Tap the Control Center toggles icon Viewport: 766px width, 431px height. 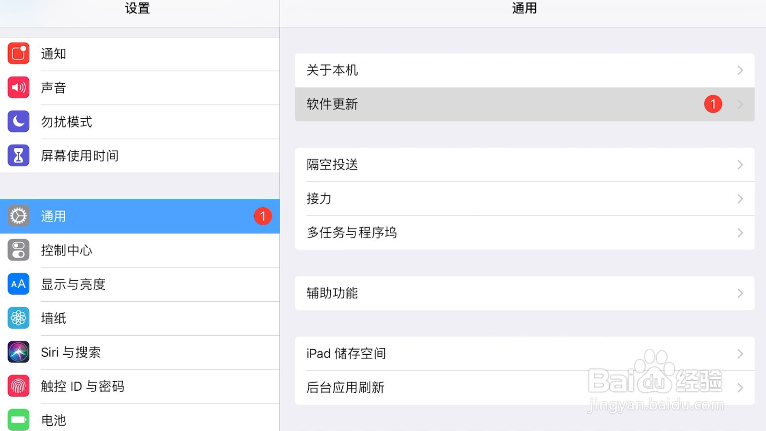[x=19, y=250]
